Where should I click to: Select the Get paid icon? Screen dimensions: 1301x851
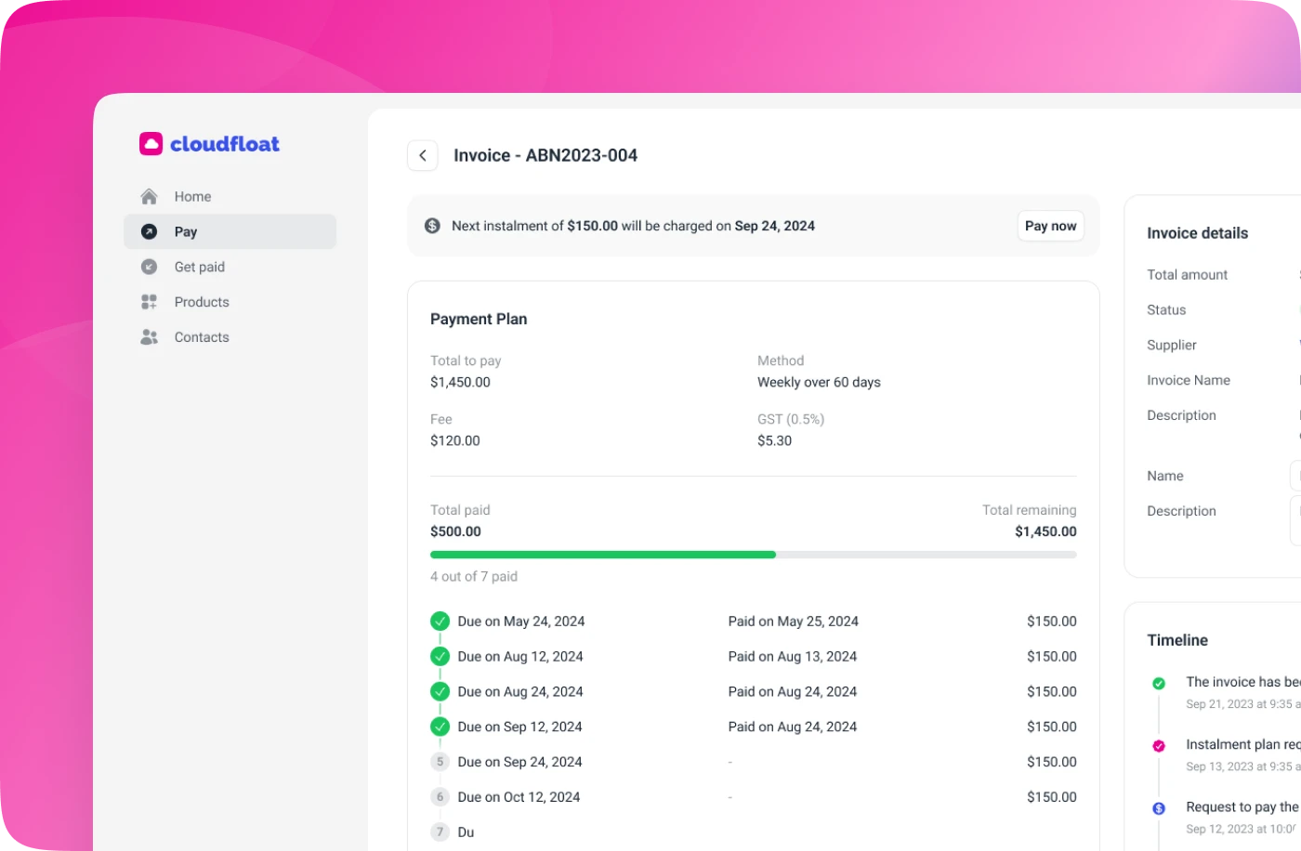pyautogui.click(x=149, y=267)
